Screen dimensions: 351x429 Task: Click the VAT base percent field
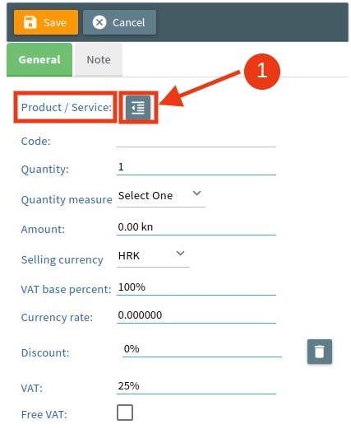pos(196,287)
